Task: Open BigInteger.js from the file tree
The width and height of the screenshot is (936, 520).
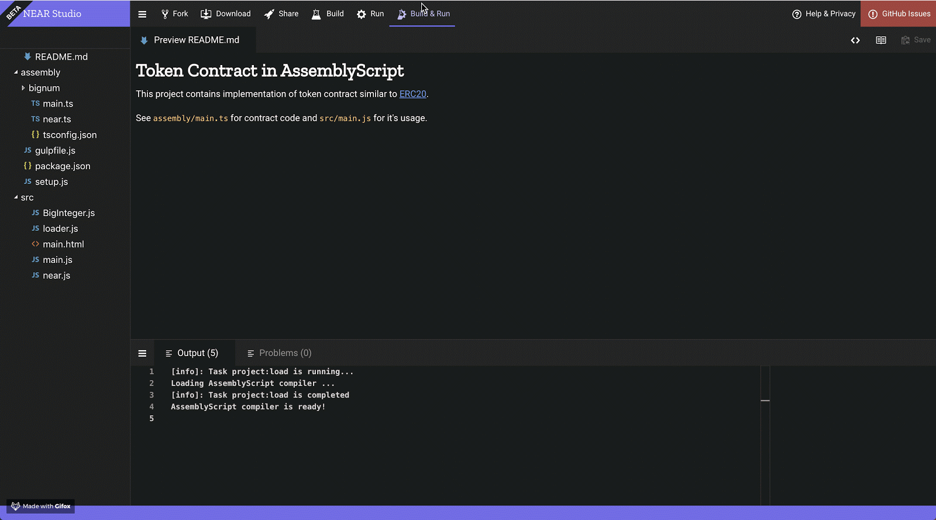Action: 68,213
